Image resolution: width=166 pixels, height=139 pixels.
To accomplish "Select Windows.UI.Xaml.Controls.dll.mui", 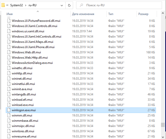I will pyautogui.click(x=34, y=26).
